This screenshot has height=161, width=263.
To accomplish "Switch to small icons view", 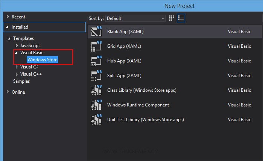I will tap(172, 18).
